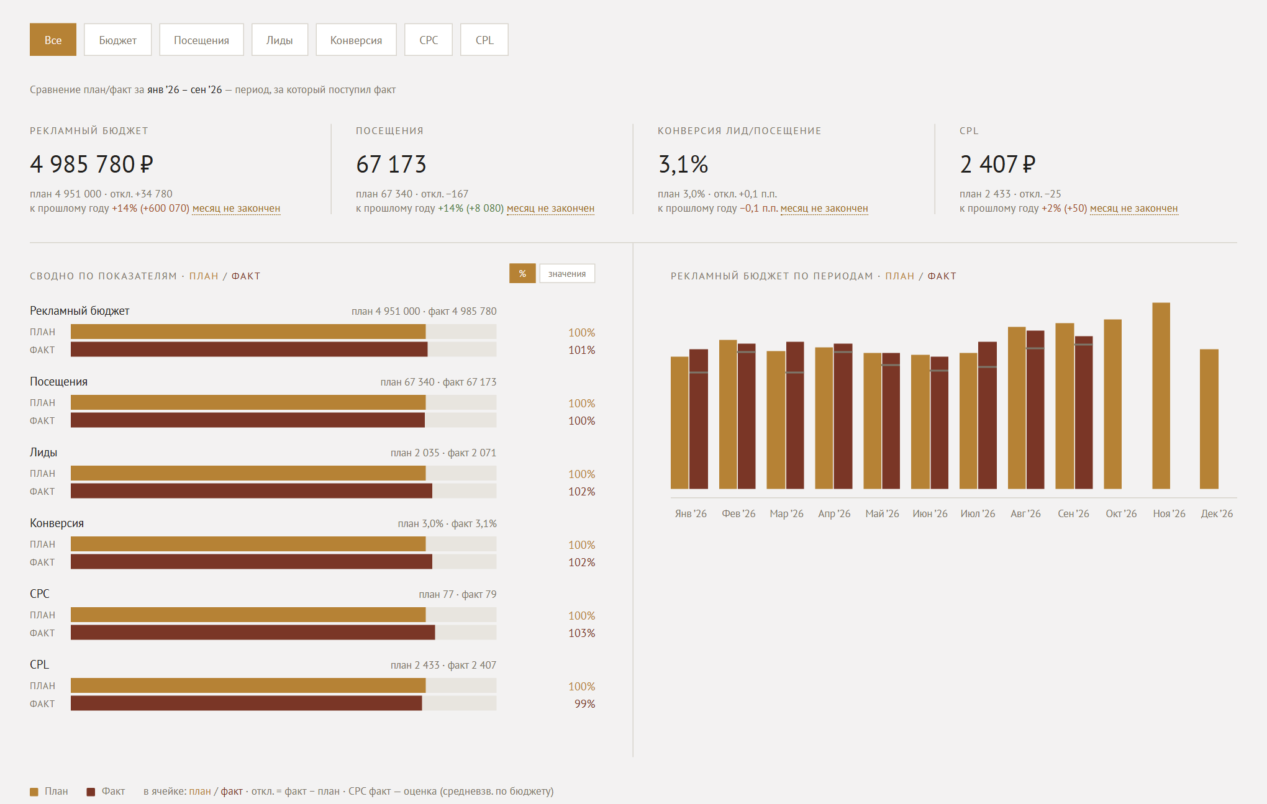1267x804 pixels.
Task: Click the Рекламный бюджет ПЛАН progress bar
Action: 283,332
